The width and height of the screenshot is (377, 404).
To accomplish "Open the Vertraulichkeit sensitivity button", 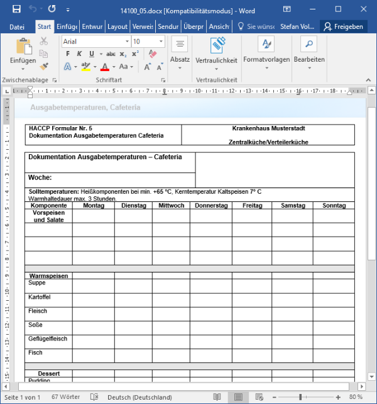I will pos(216,50).
